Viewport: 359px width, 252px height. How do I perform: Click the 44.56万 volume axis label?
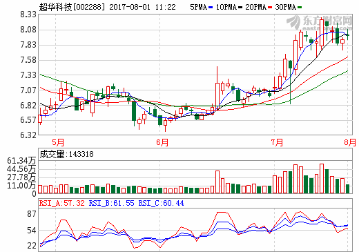click(x=21, y=169)
